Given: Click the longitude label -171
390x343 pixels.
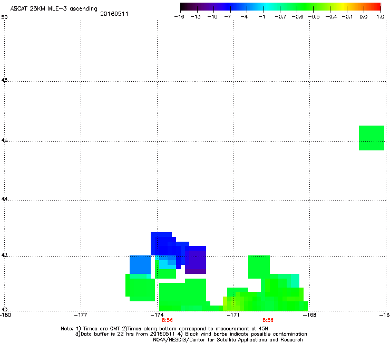Looking at the screenshot, I should (233, 315).
